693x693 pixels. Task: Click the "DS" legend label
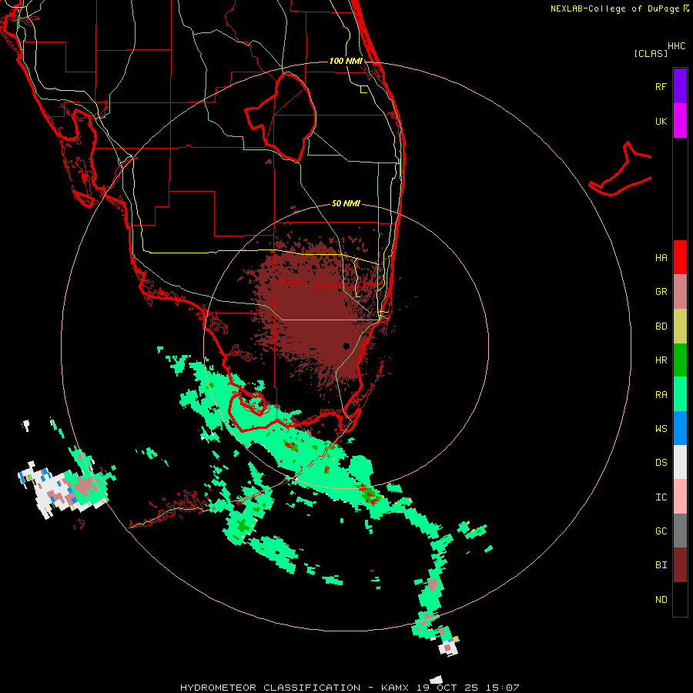pos(661,463)
